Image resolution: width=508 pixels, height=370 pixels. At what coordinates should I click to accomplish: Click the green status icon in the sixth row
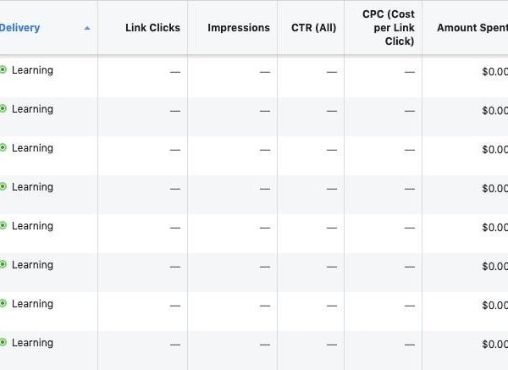click(3, 265)
